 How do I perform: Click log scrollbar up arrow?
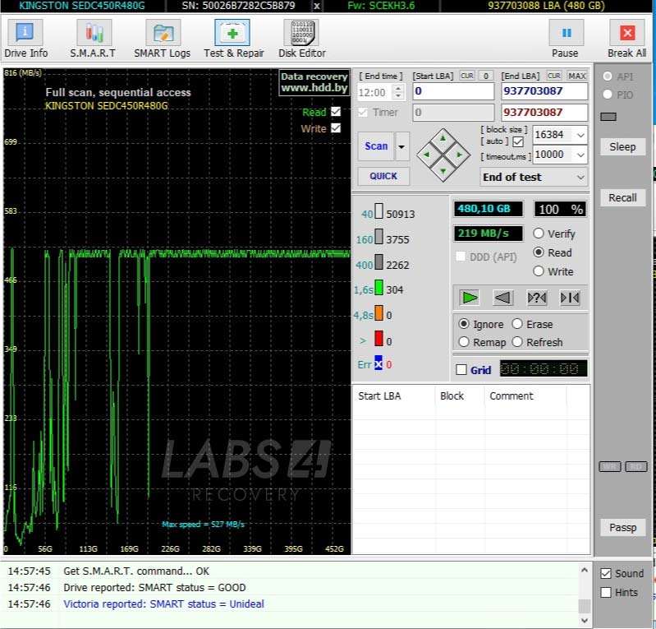click(x=585, y=570)
